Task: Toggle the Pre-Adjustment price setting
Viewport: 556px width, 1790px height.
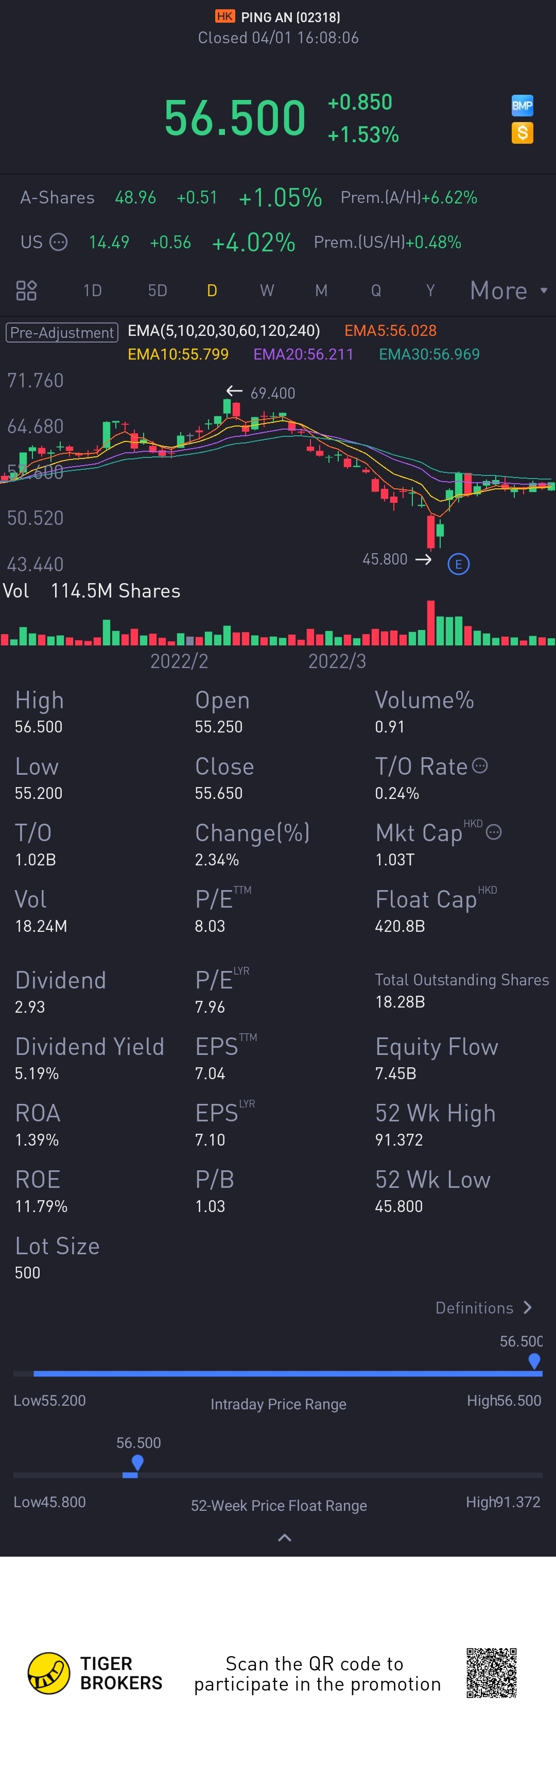Action: click(x=62, y=332)
